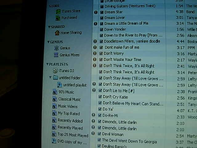Viewport: 197px width, 148px height.
Task: Open the DVD copy of my playlist icon
Action: click(x=54, y=141)
